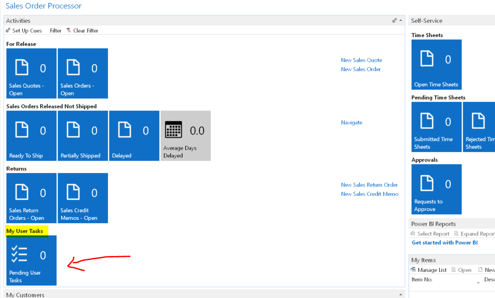The height and width of the screenshot is (298, 495).
Task: Open the Pending User Tasks tile
Action: 31,261
